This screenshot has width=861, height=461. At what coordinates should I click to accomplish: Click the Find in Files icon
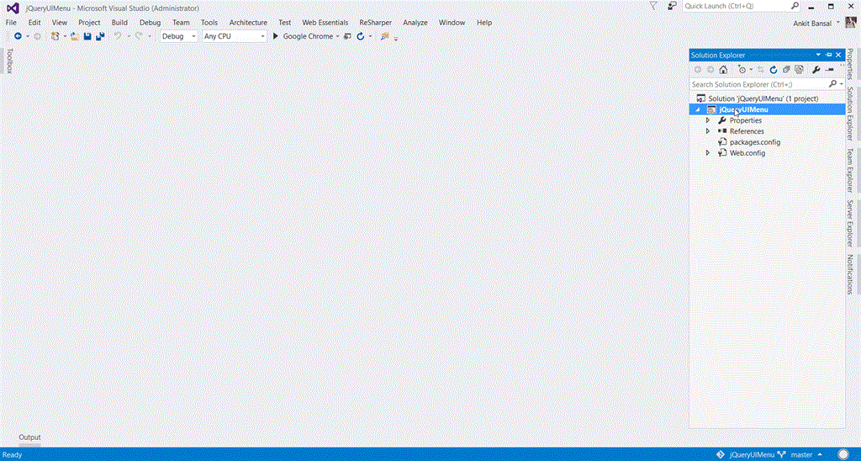[x=384, y=36]
